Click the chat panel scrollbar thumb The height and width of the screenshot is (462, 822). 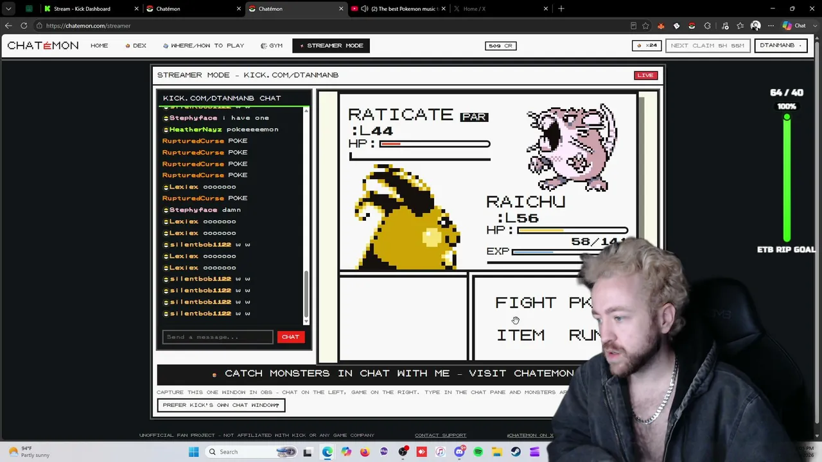tap(306, 293)
